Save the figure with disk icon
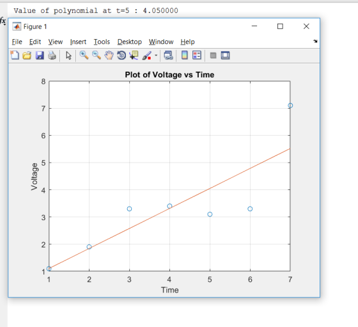This screenshot has height=327, width=358. tap(40, 55)
